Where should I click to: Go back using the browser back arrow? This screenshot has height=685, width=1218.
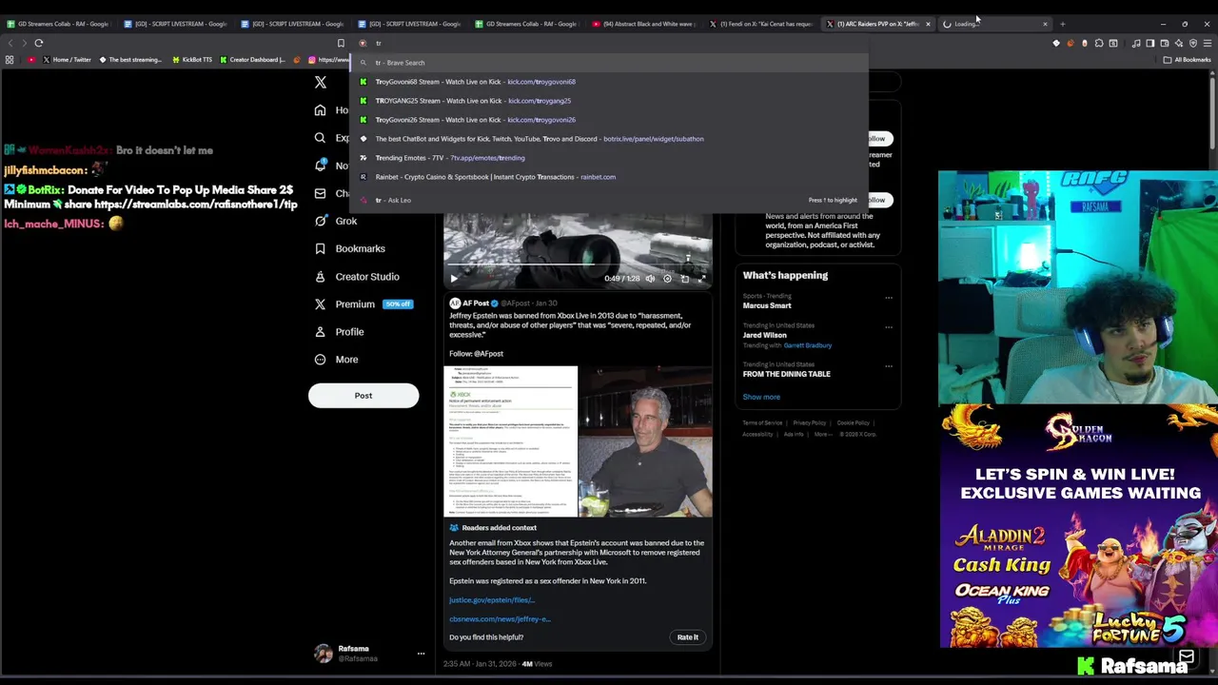[10, 43]
